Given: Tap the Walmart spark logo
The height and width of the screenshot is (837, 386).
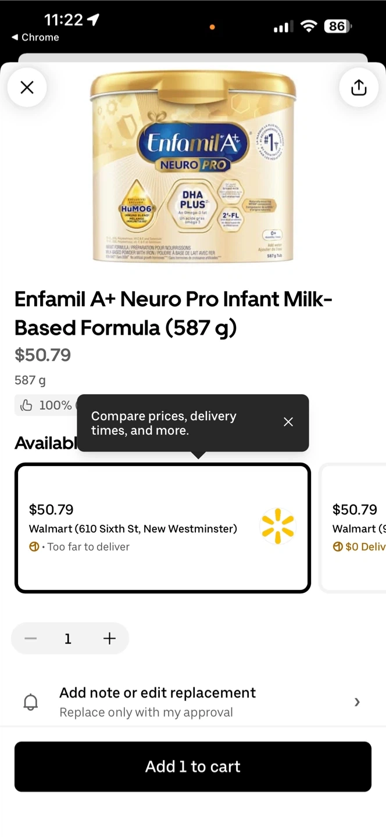Looking at the screenshot, I should pyautogui.click(x=278, y=526).
